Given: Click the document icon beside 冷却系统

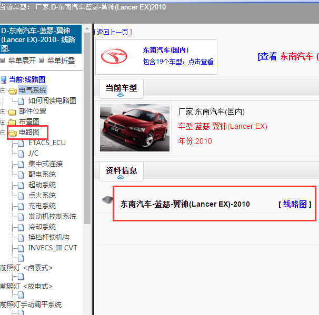Looking at the screenshot, I should [21, 228].
